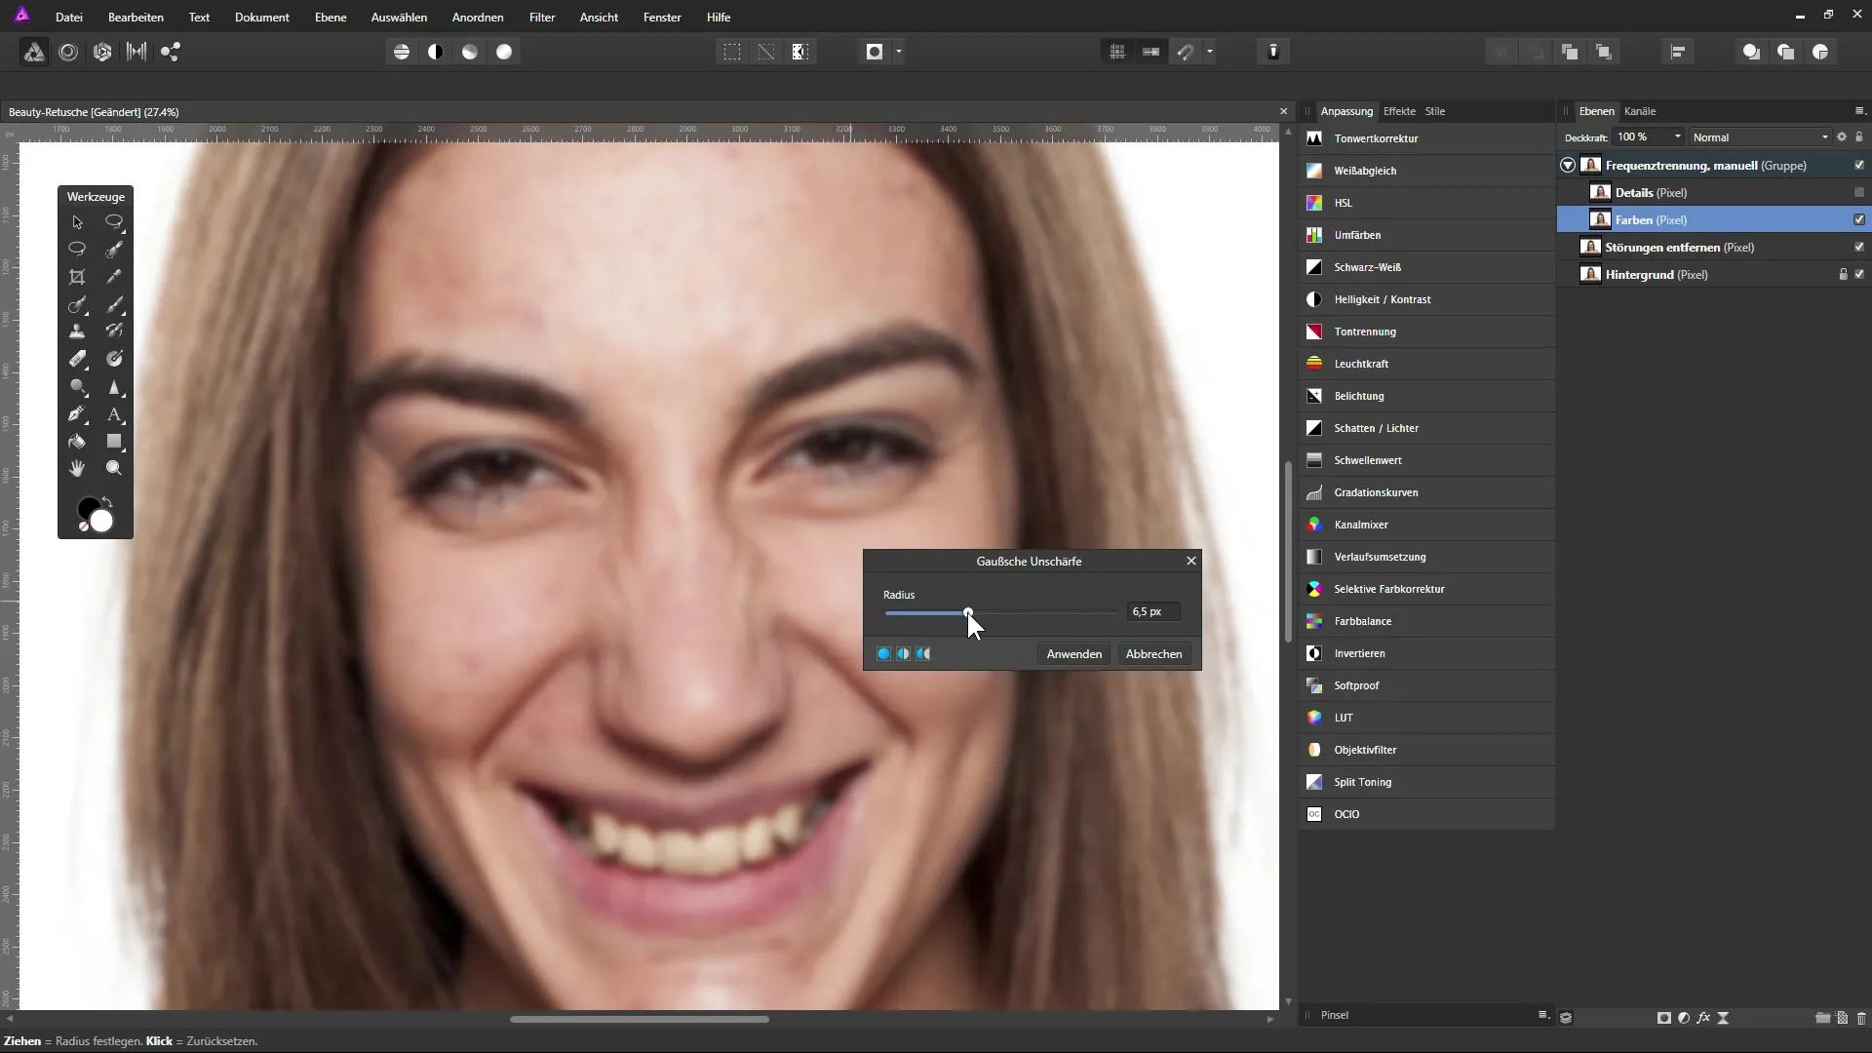The image size is (1872, 1053).
Task: Open the Assistant Manager icon
Action: coord(1273,53)
